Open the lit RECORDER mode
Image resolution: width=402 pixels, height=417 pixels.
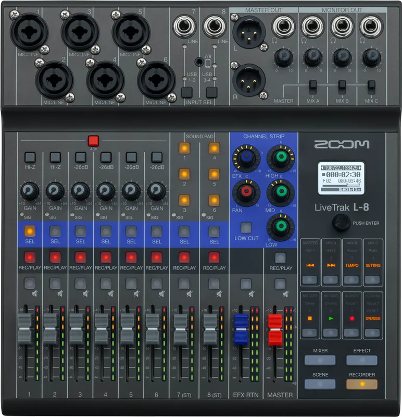(362, 384)
